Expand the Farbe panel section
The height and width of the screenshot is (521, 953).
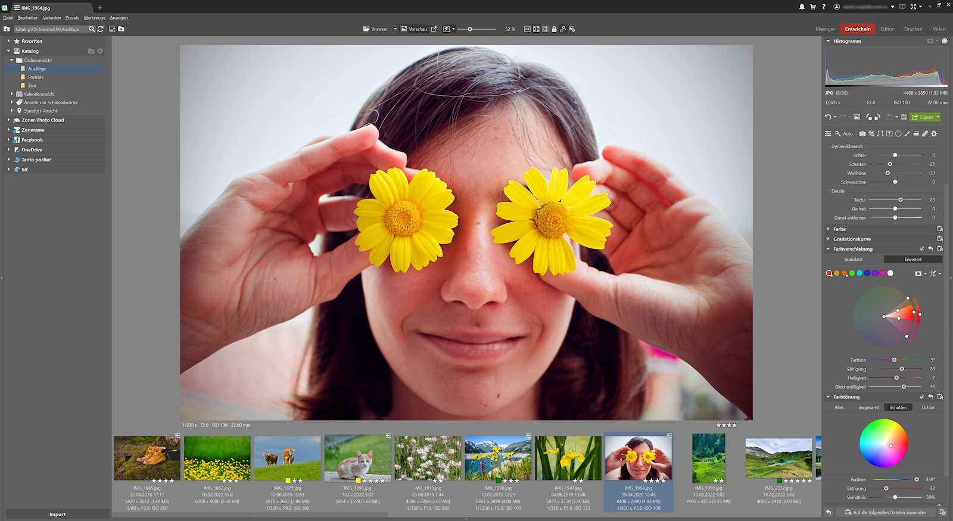click(839, 229)
